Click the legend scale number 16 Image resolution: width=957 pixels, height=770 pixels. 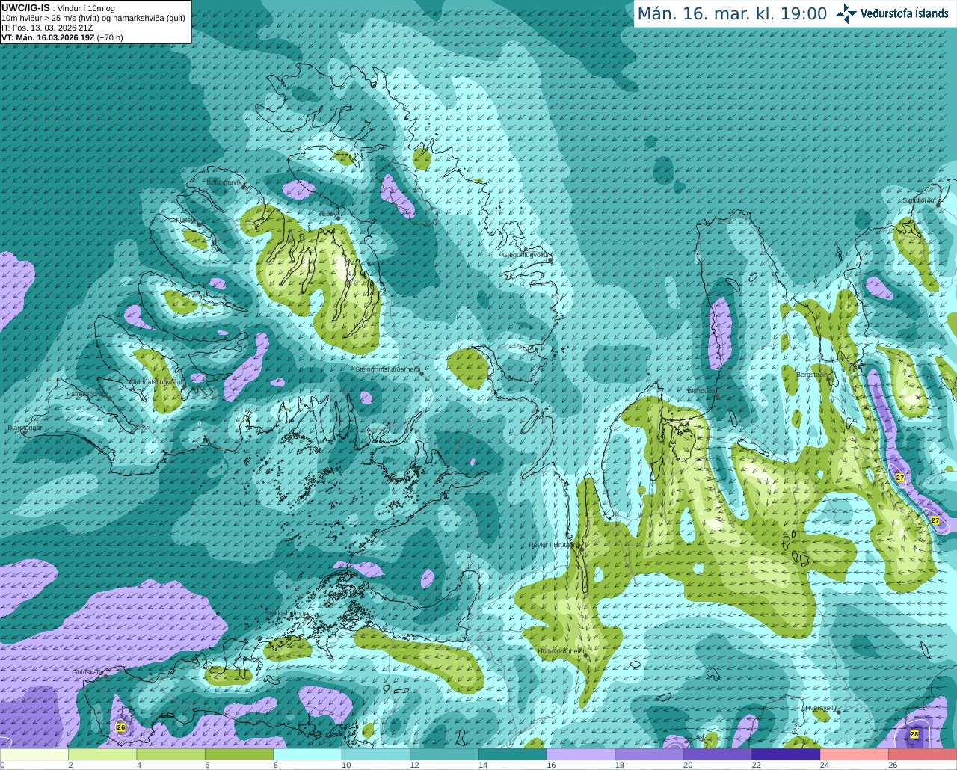click(x=551, y=766)
